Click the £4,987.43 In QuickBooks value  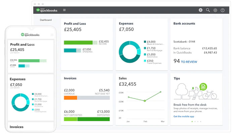pyautogui.click(x=210, y=53)
